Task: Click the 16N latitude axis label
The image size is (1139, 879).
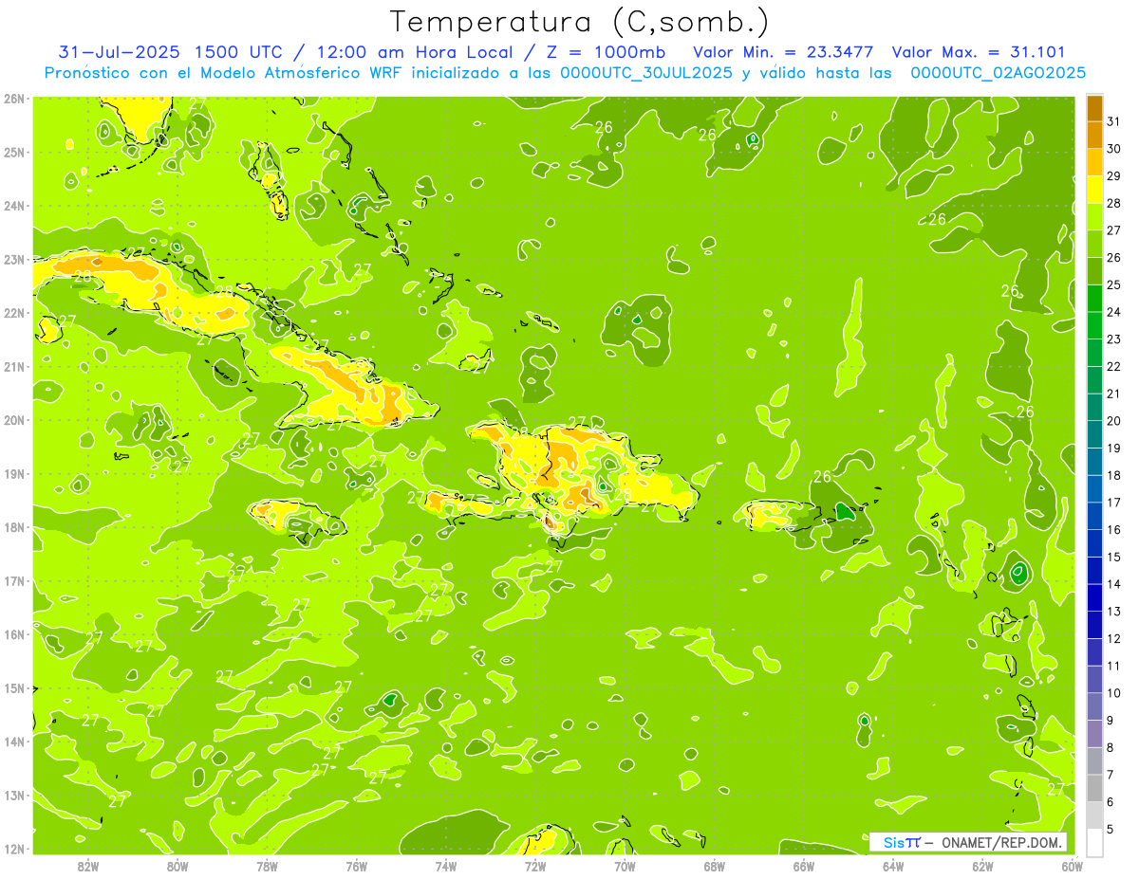Action: 15,634
